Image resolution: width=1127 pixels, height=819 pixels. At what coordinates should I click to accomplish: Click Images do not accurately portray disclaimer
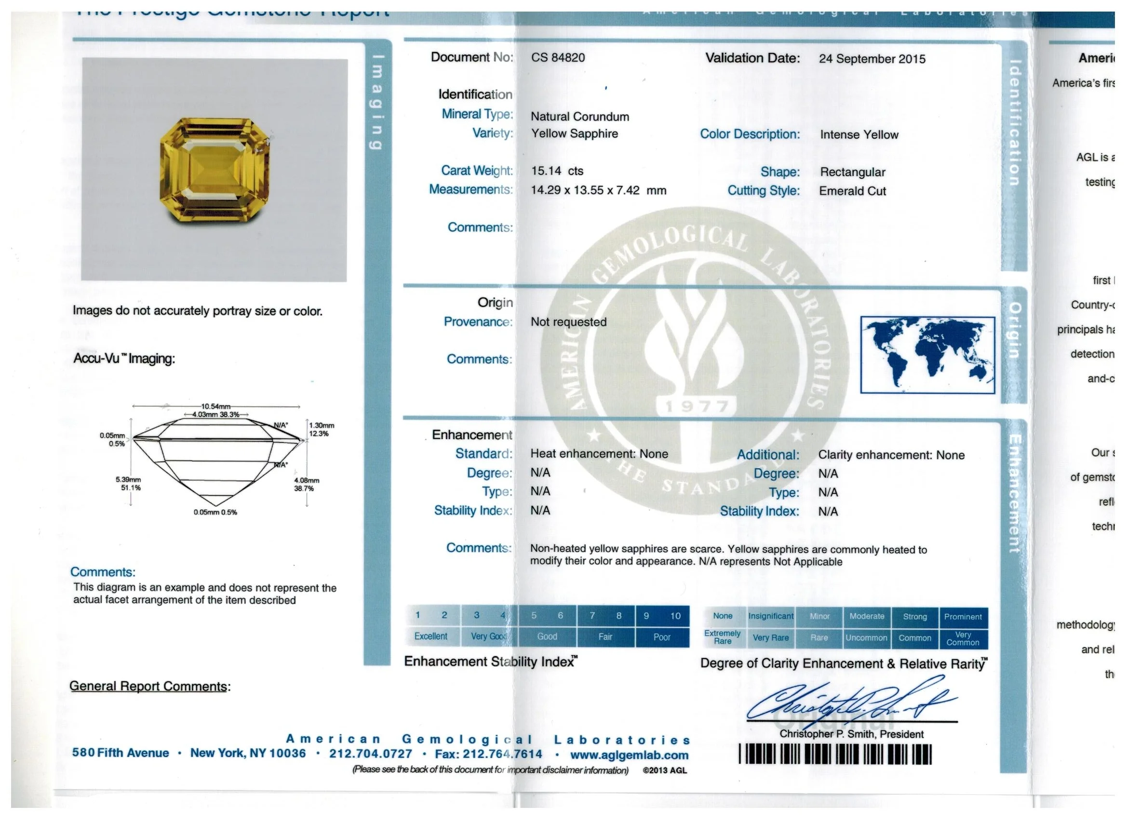click(x=197, y=311)
